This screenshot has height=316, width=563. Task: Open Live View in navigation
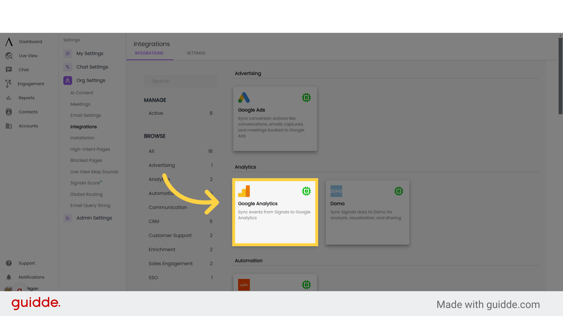click(x=28, y=56)
